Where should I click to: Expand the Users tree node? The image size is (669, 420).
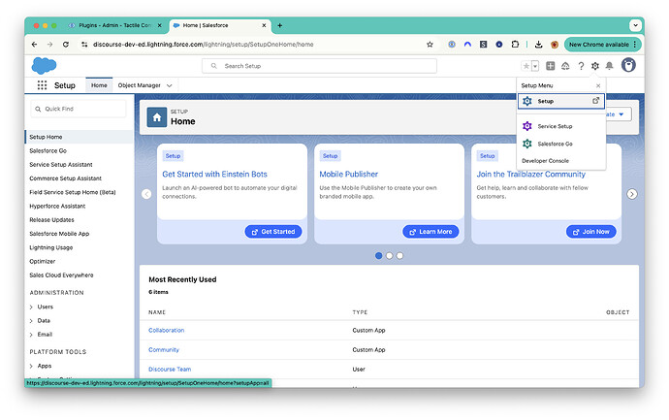31,307
